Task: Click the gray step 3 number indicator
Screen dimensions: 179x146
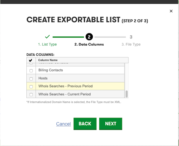Action: click(131, 37)
